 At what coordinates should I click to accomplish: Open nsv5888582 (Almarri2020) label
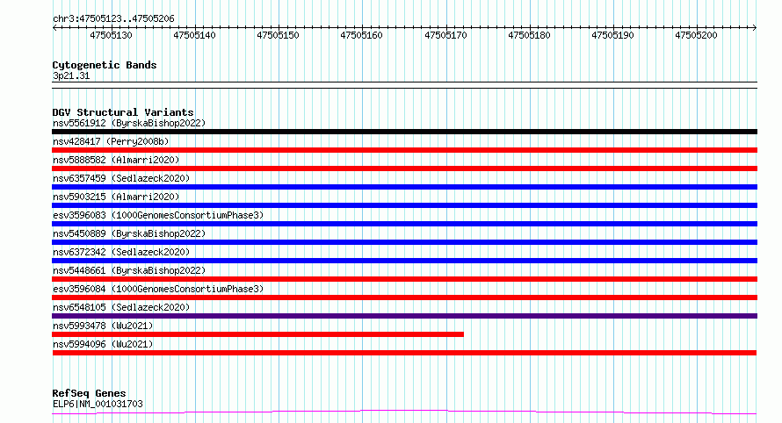116,160
